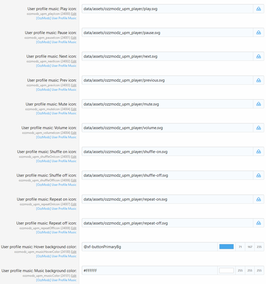
Task: Upload a new Volume icon file
Action: (258, 128)
